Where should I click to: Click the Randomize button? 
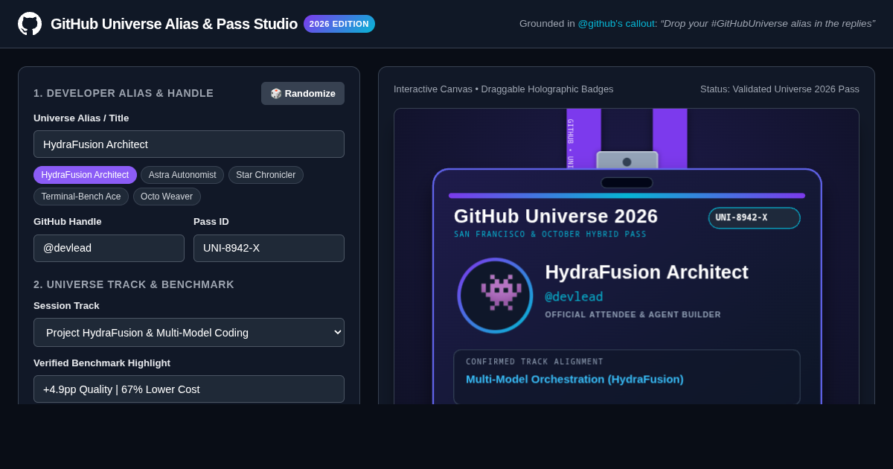click(303, 94)
